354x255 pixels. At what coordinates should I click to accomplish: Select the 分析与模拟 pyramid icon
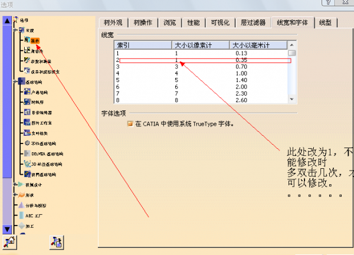[x=21, y=205]
